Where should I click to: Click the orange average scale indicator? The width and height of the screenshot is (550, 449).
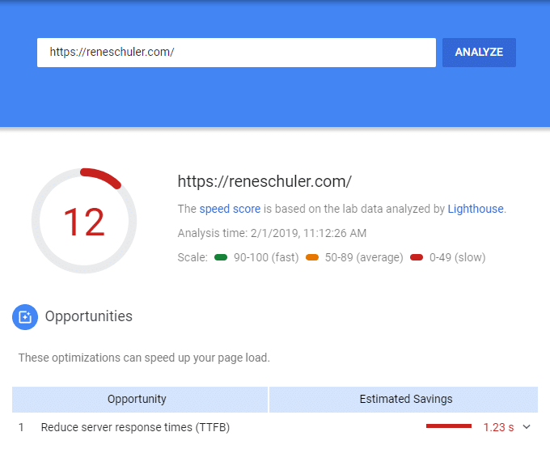[312, 257]
